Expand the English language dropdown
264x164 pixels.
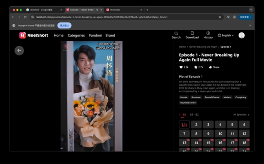(x=226, y=35)
